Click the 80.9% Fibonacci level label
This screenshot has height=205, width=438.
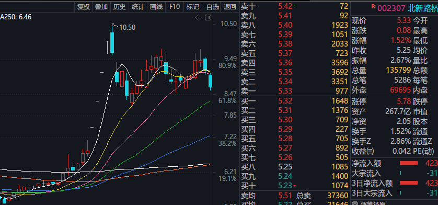pos(228,66)
